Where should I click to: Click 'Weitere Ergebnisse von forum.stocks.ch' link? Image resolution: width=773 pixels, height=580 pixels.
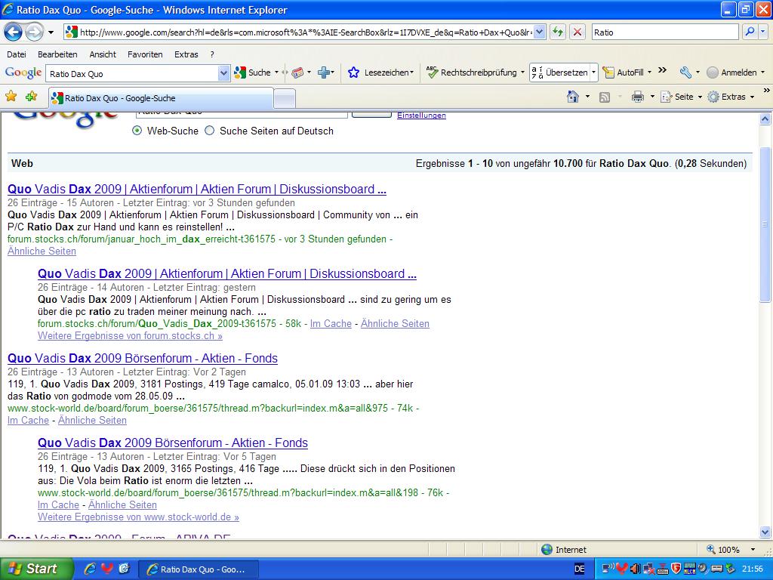[x=130, y=336]
